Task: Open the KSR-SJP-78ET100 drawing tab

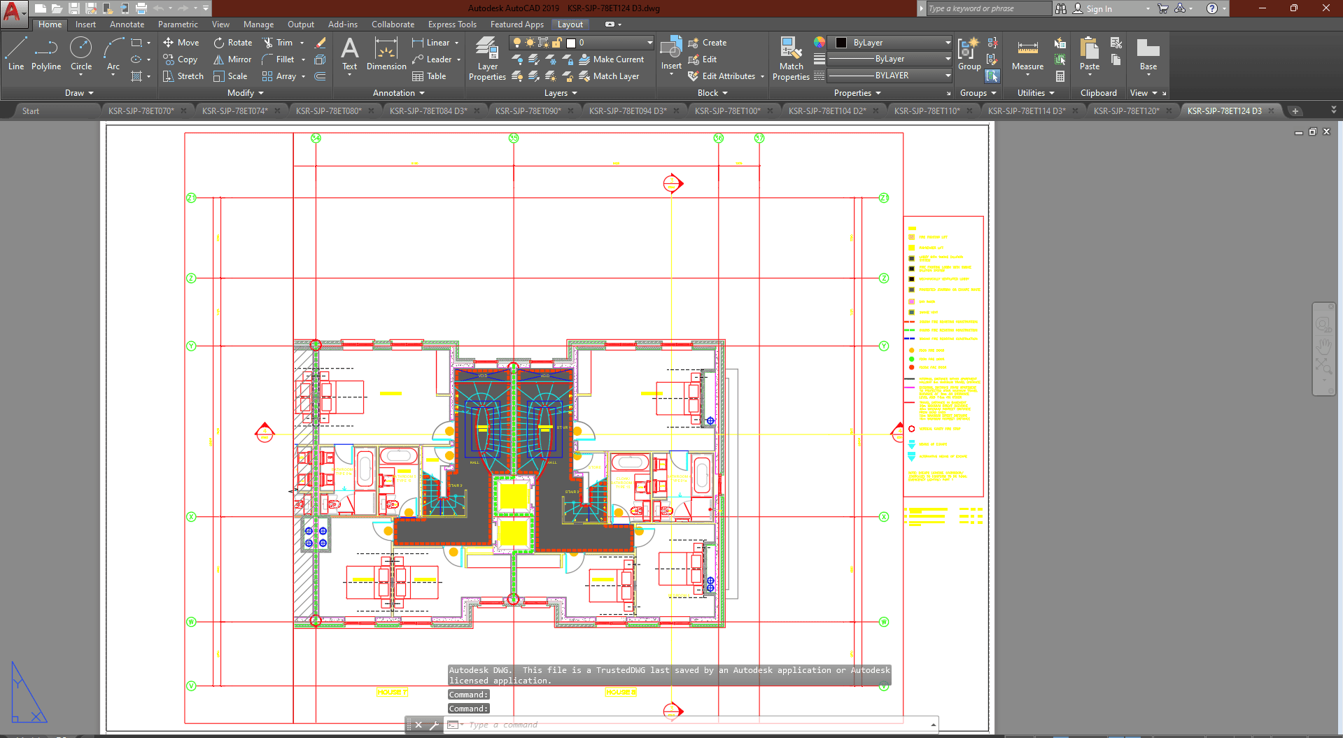Action: tap(727, 111)
